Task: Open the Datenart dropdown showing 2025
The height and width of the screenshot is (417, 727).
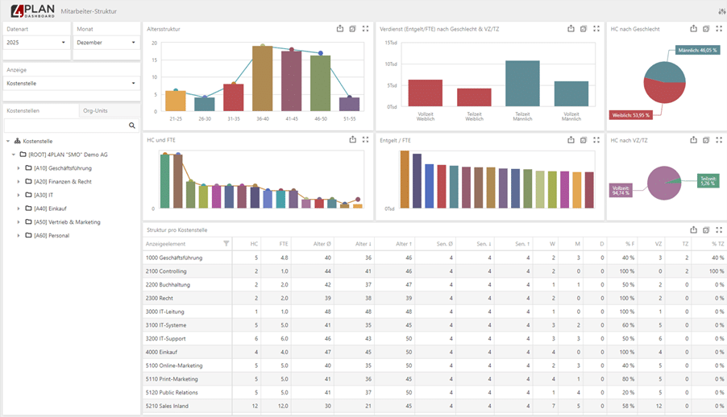Action: click(x=36, y=42)
